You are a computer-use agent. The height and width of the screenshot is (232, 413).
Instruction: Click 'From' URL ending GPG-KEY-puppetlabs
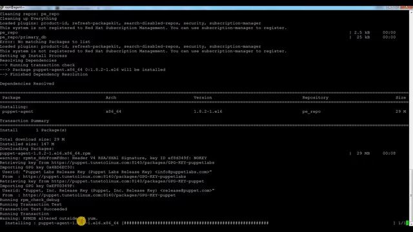[x=94, y=177]
